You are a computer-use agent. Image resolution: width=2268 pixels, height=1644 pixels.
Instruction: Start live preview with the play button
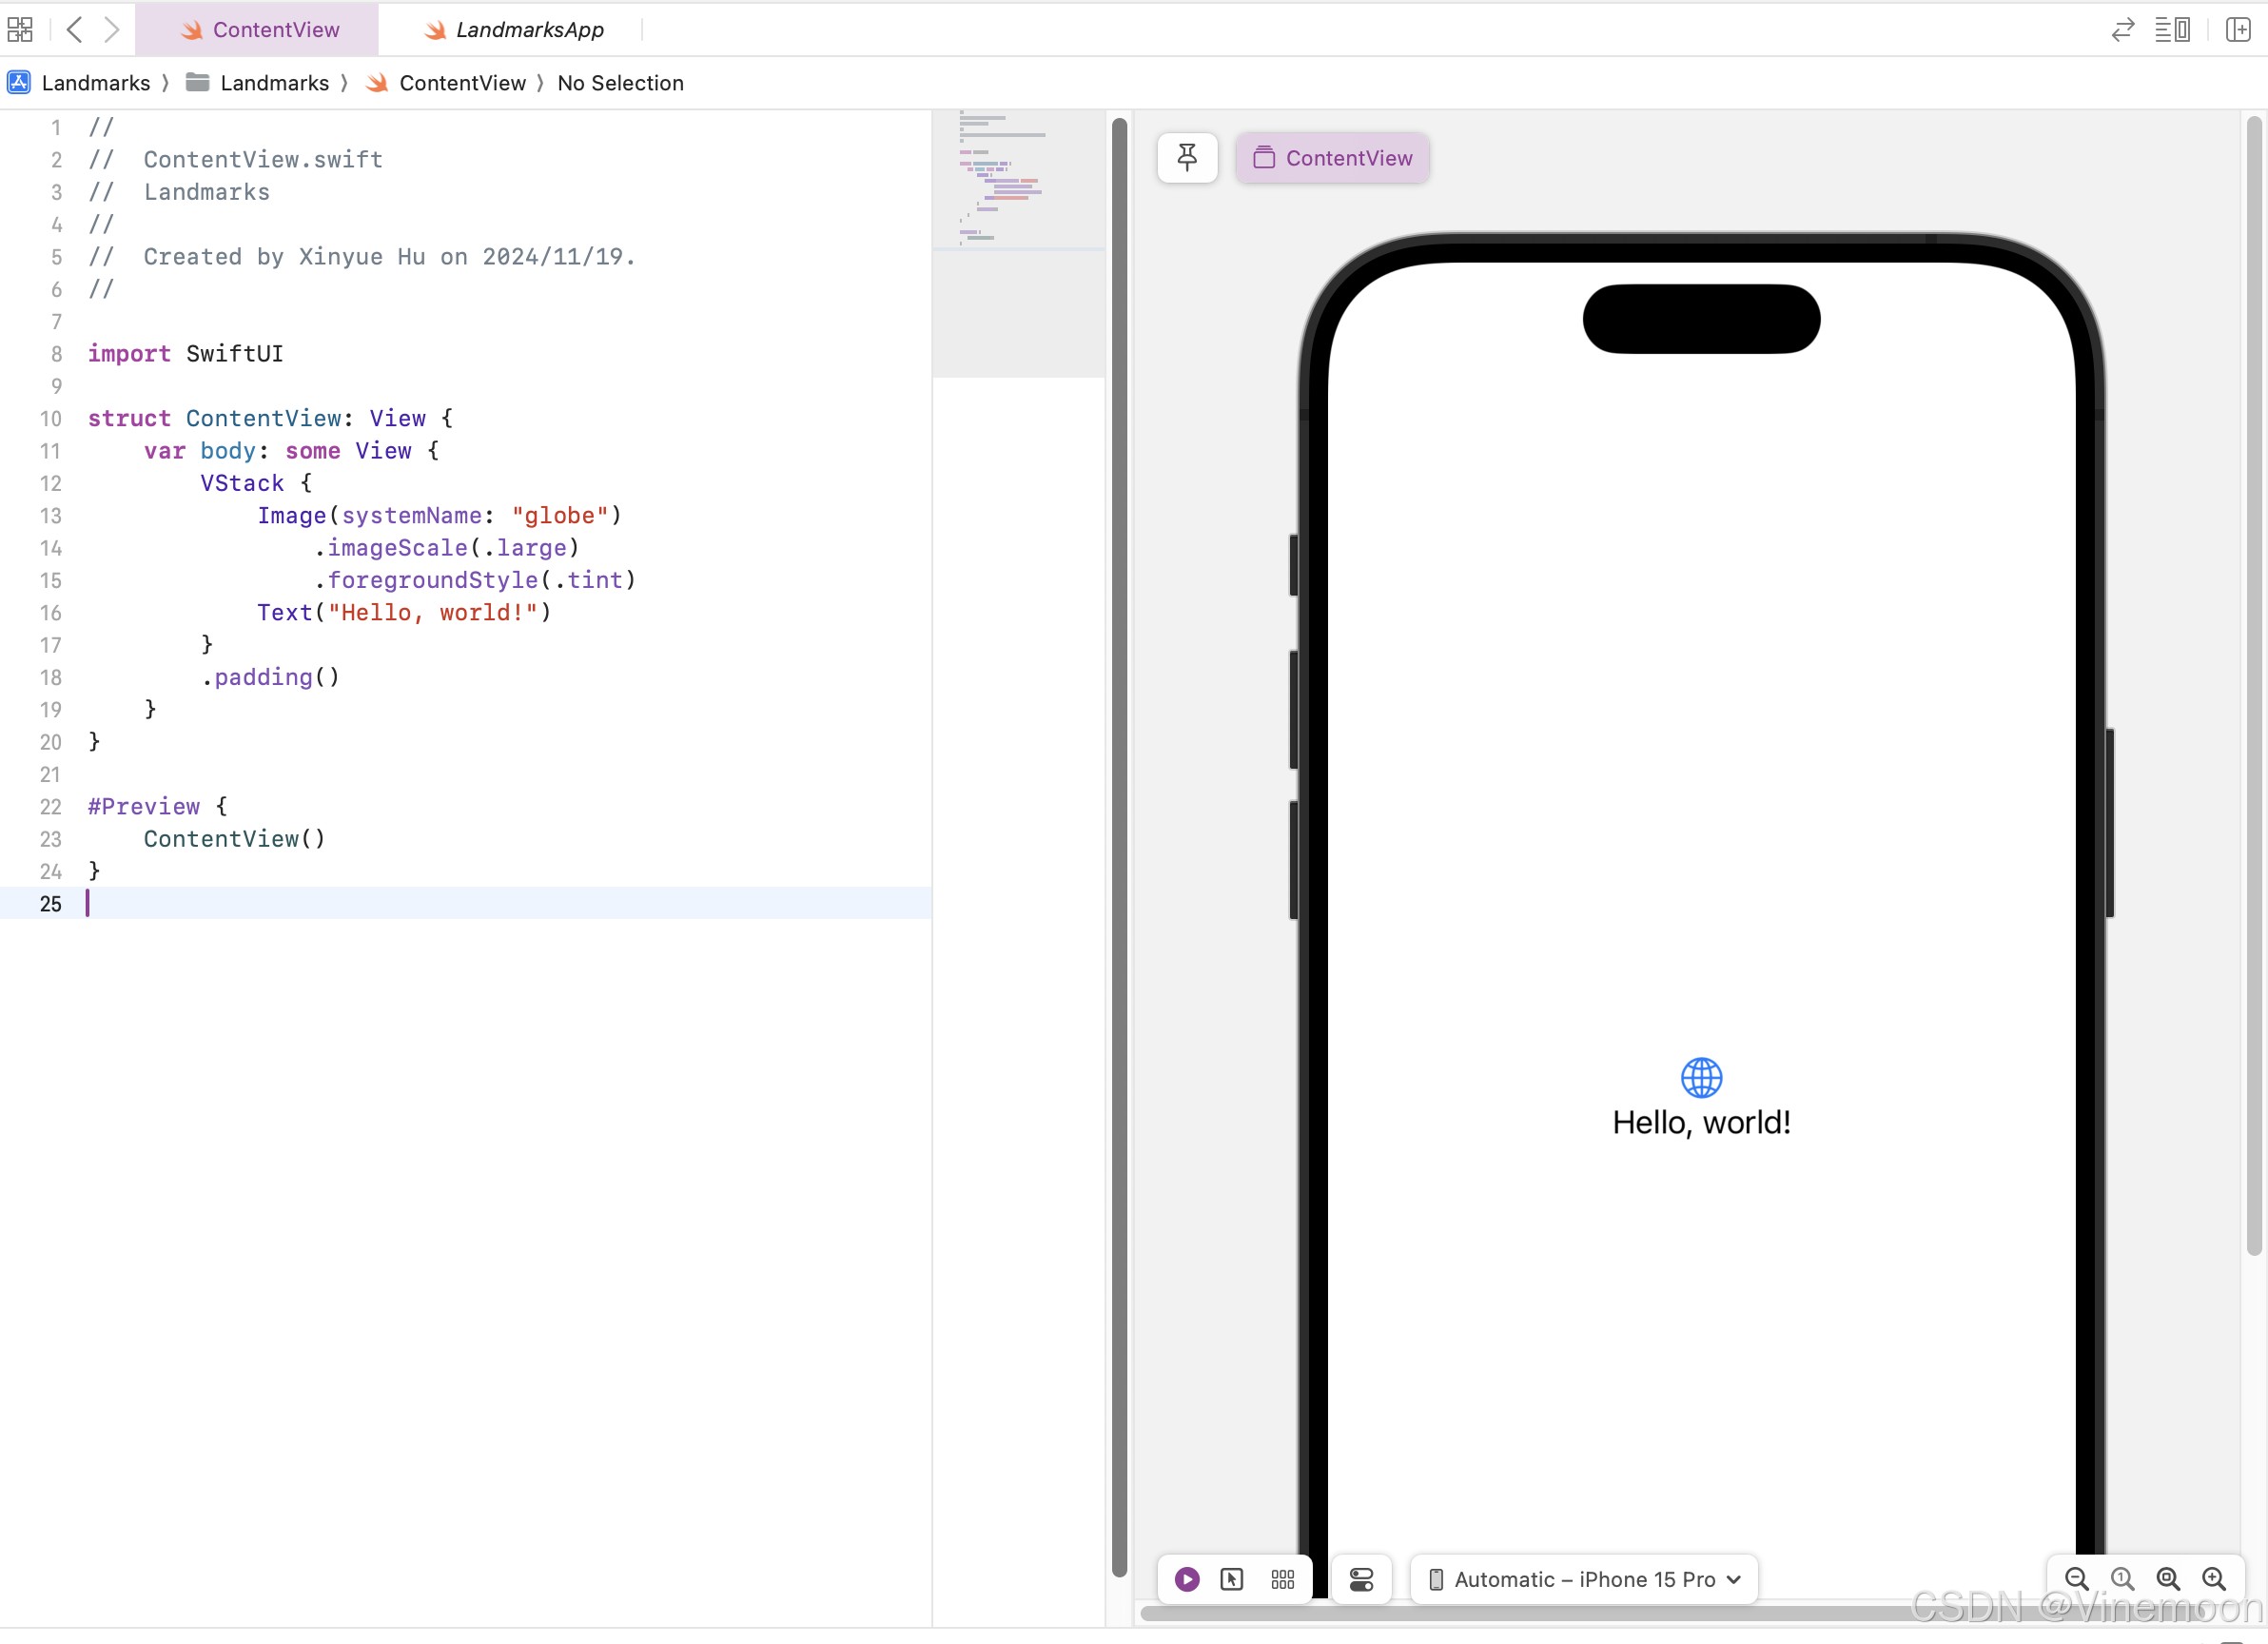(1187, 1579)
